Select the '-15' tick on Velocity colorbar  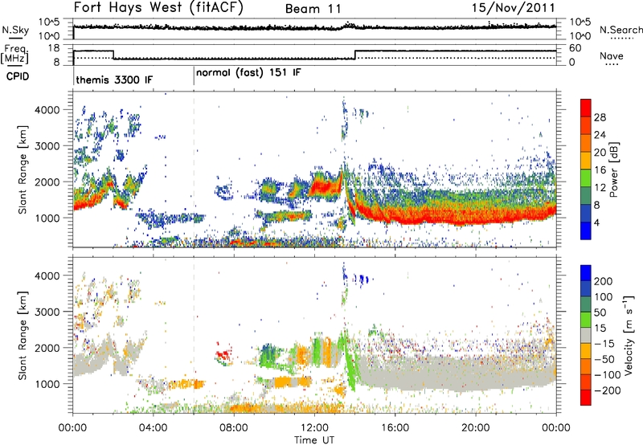[604, 343]
